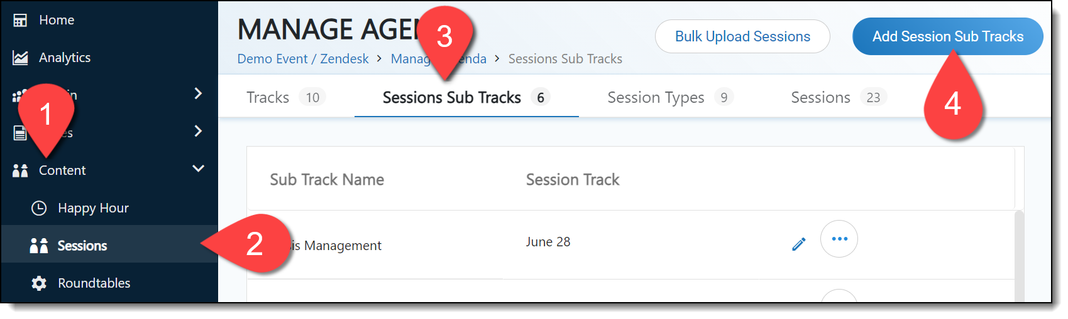Click the Home dashboard icon
This screenshot has width=1068, height=319.
pos(20,20)
